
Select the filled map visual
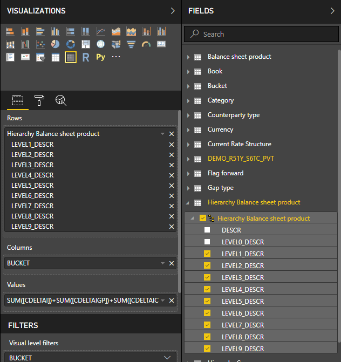pos(116,44)
